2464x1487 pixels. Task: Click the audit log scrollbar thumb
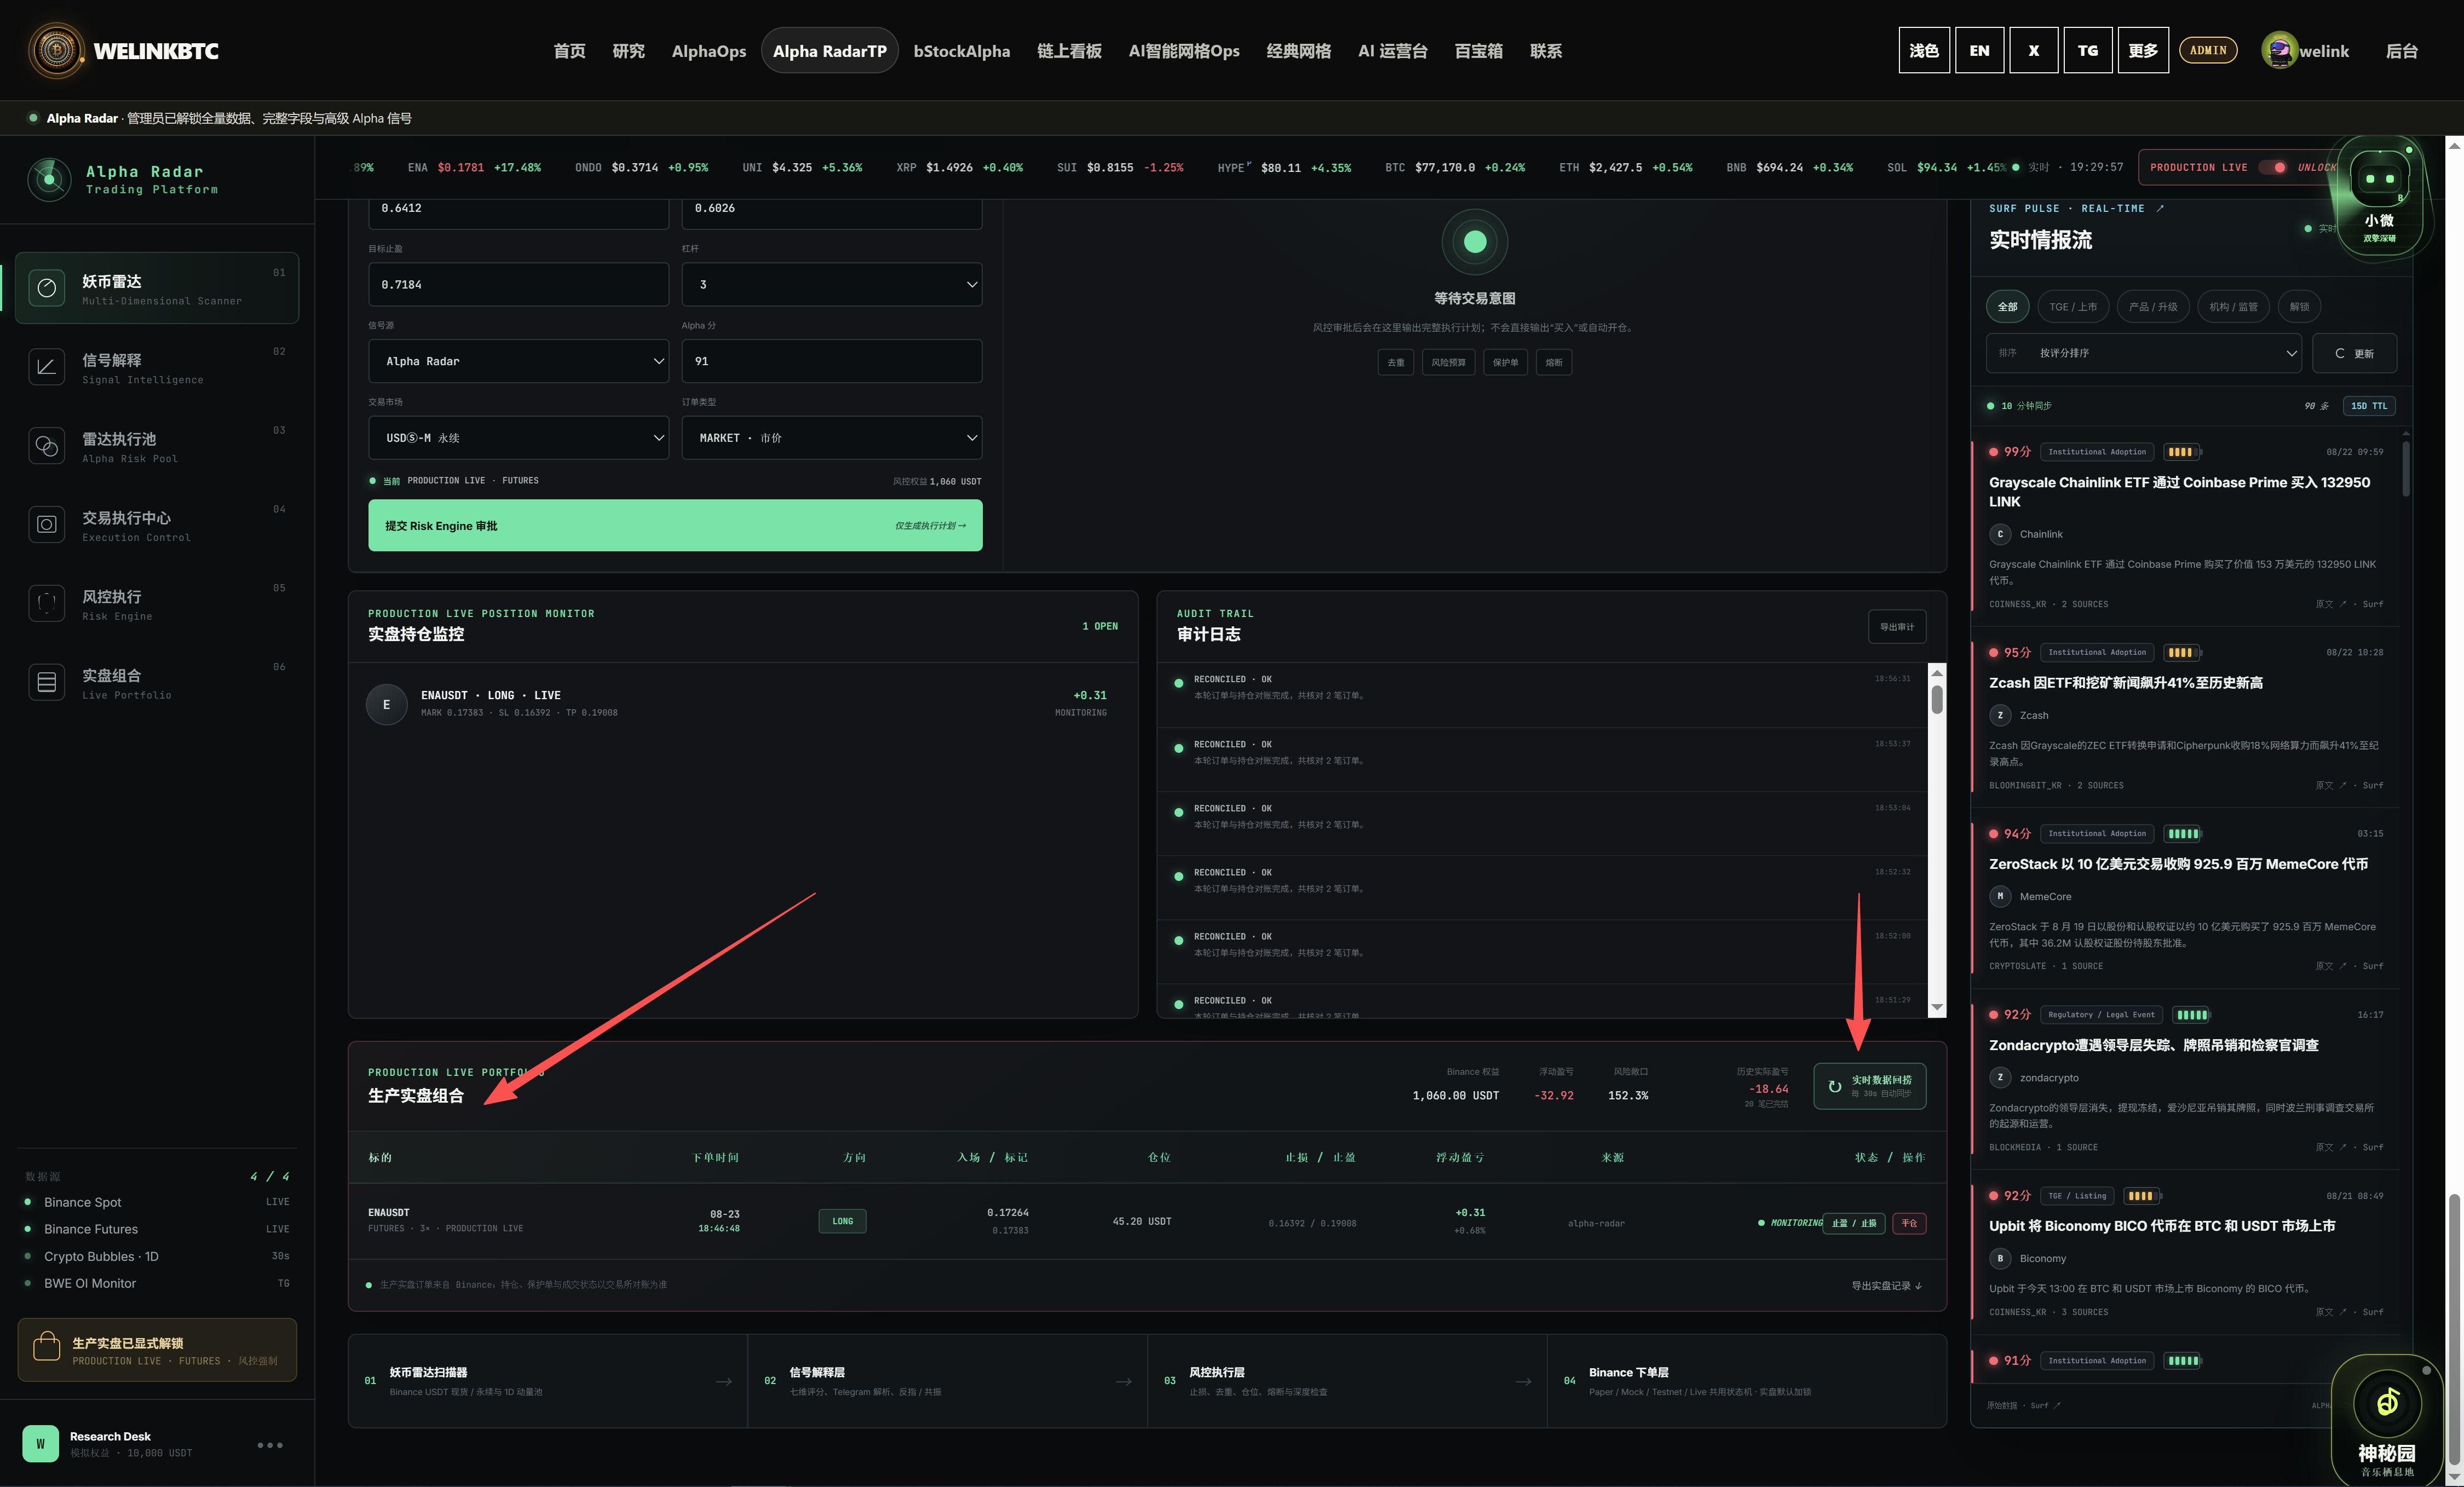(x=1937, y=698)
